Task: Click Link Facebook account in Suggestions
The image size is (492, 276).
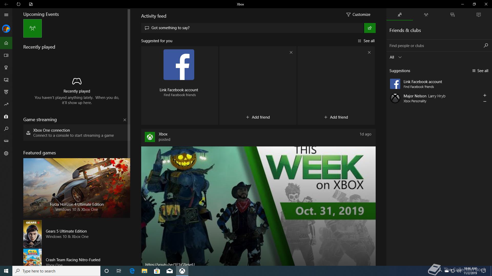Action: [439, 84]
